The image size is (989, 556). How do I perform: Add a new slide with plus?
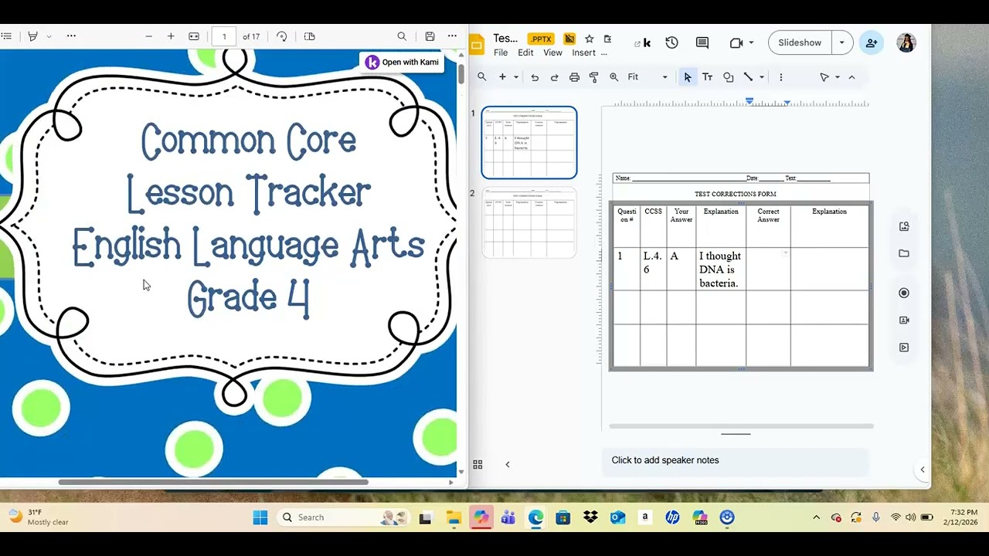pos(502,77)
